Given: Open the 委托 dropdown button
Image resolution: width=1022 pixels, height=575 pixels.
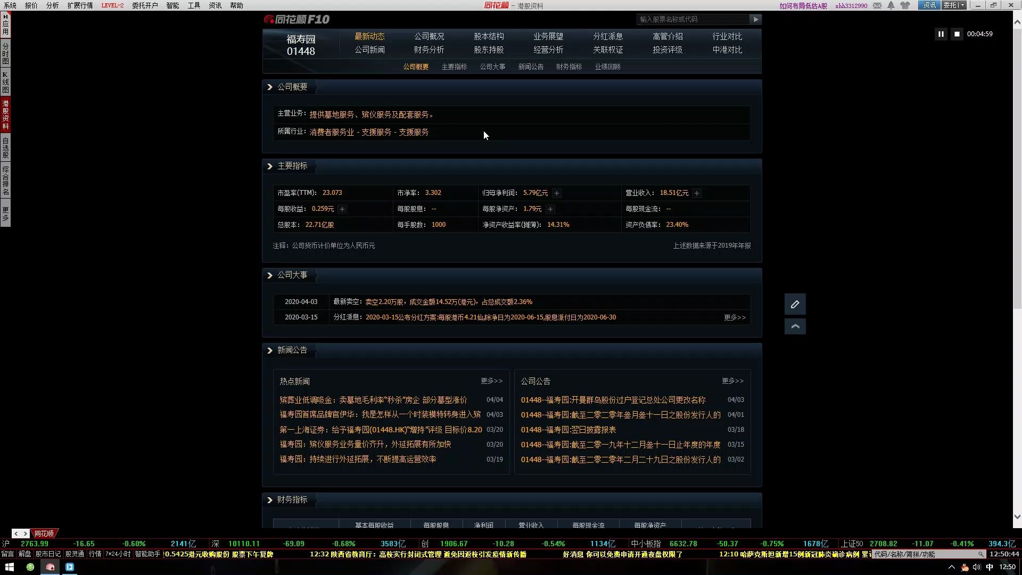Looking at the screenshot, I should click(954, 5).
